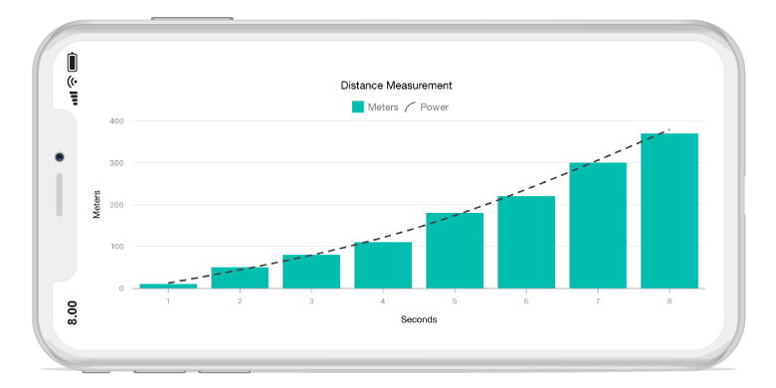Click the Seconds axis title
This screenshot has width=776, height=388.
pos(419,319)
